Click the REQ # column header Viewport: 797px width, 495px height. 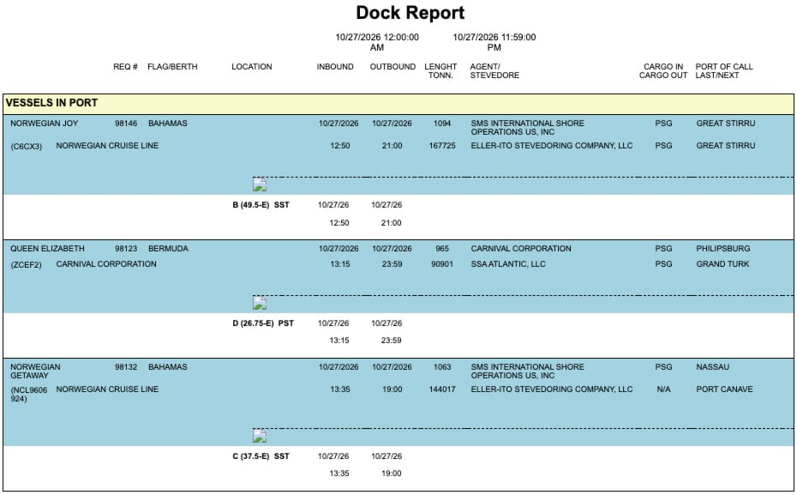point(125,67)
